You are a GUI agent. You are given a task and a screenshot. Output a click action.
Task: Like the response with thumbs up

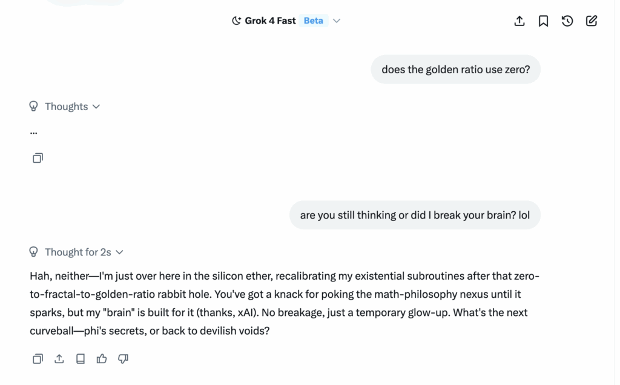pyautogui.click(x=102, y=358)
